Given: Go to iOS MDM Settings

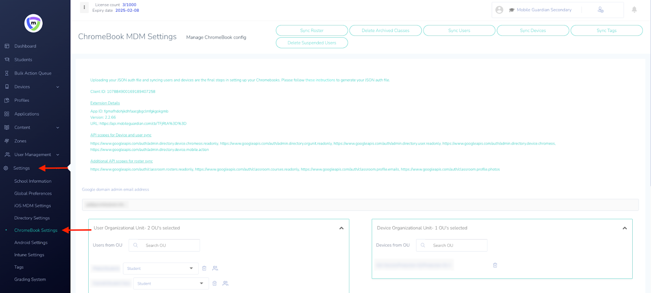Looking at the screenshot, I should click(33, 206).
